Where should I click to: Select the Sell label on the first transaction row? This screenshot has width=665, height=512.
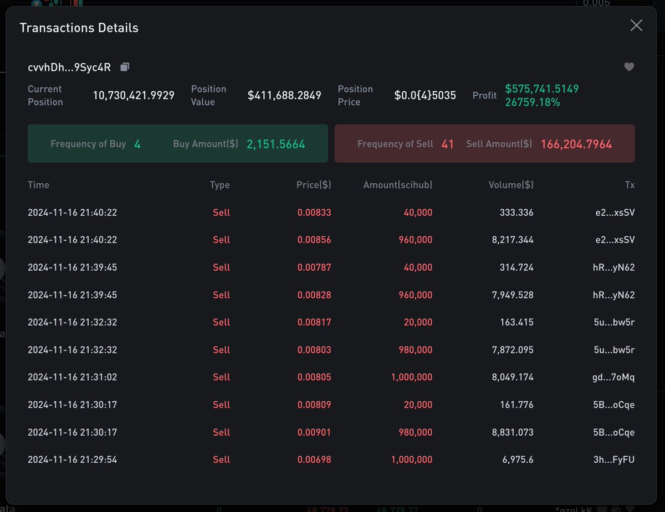pos(221,212)
